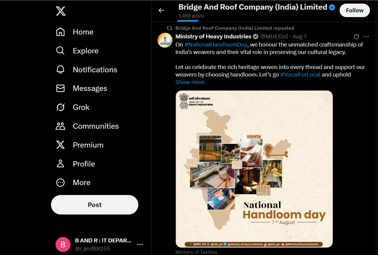Open the #NationalHandloomDay hashtag
This screenshot has width=378, height=255.
click(x=216, y=44)
